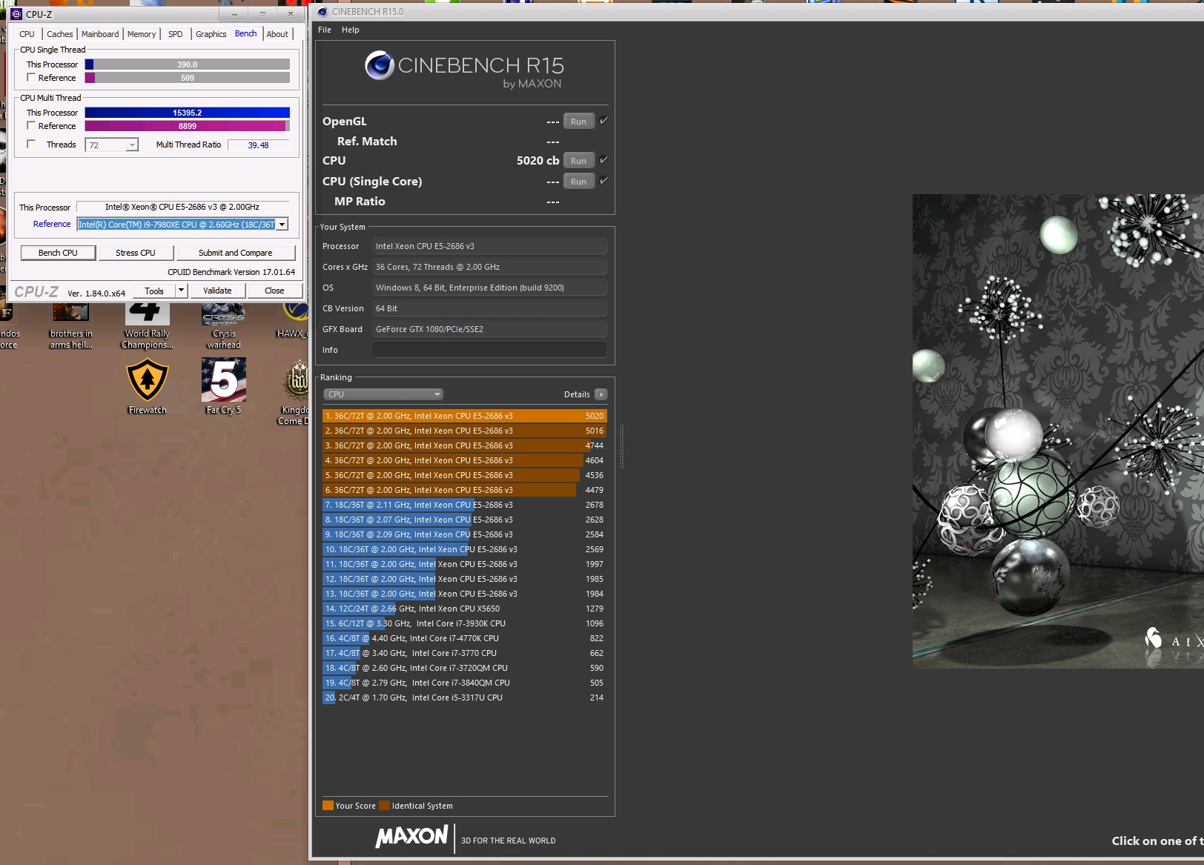Select the Xeon X5650 ranking entry

point(465,609)
